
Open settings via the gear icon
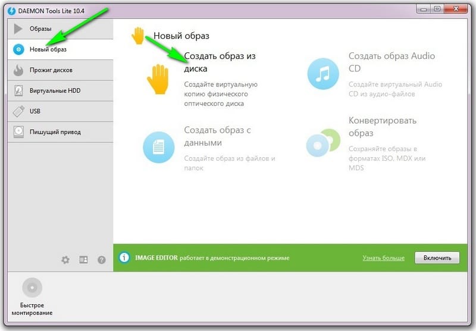point(65,260)
